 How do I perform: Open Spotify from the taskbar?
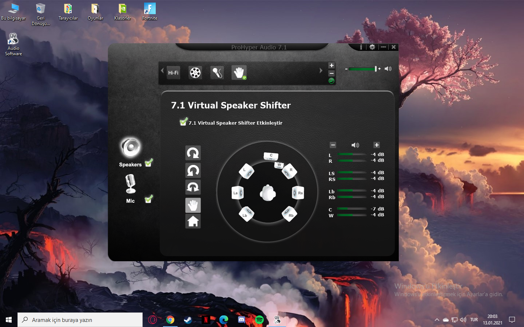(x=259, y=320)
